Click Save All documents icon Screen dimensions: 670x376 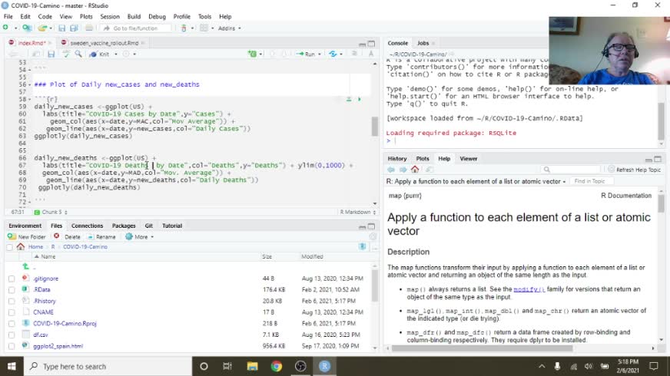(74, 28)
